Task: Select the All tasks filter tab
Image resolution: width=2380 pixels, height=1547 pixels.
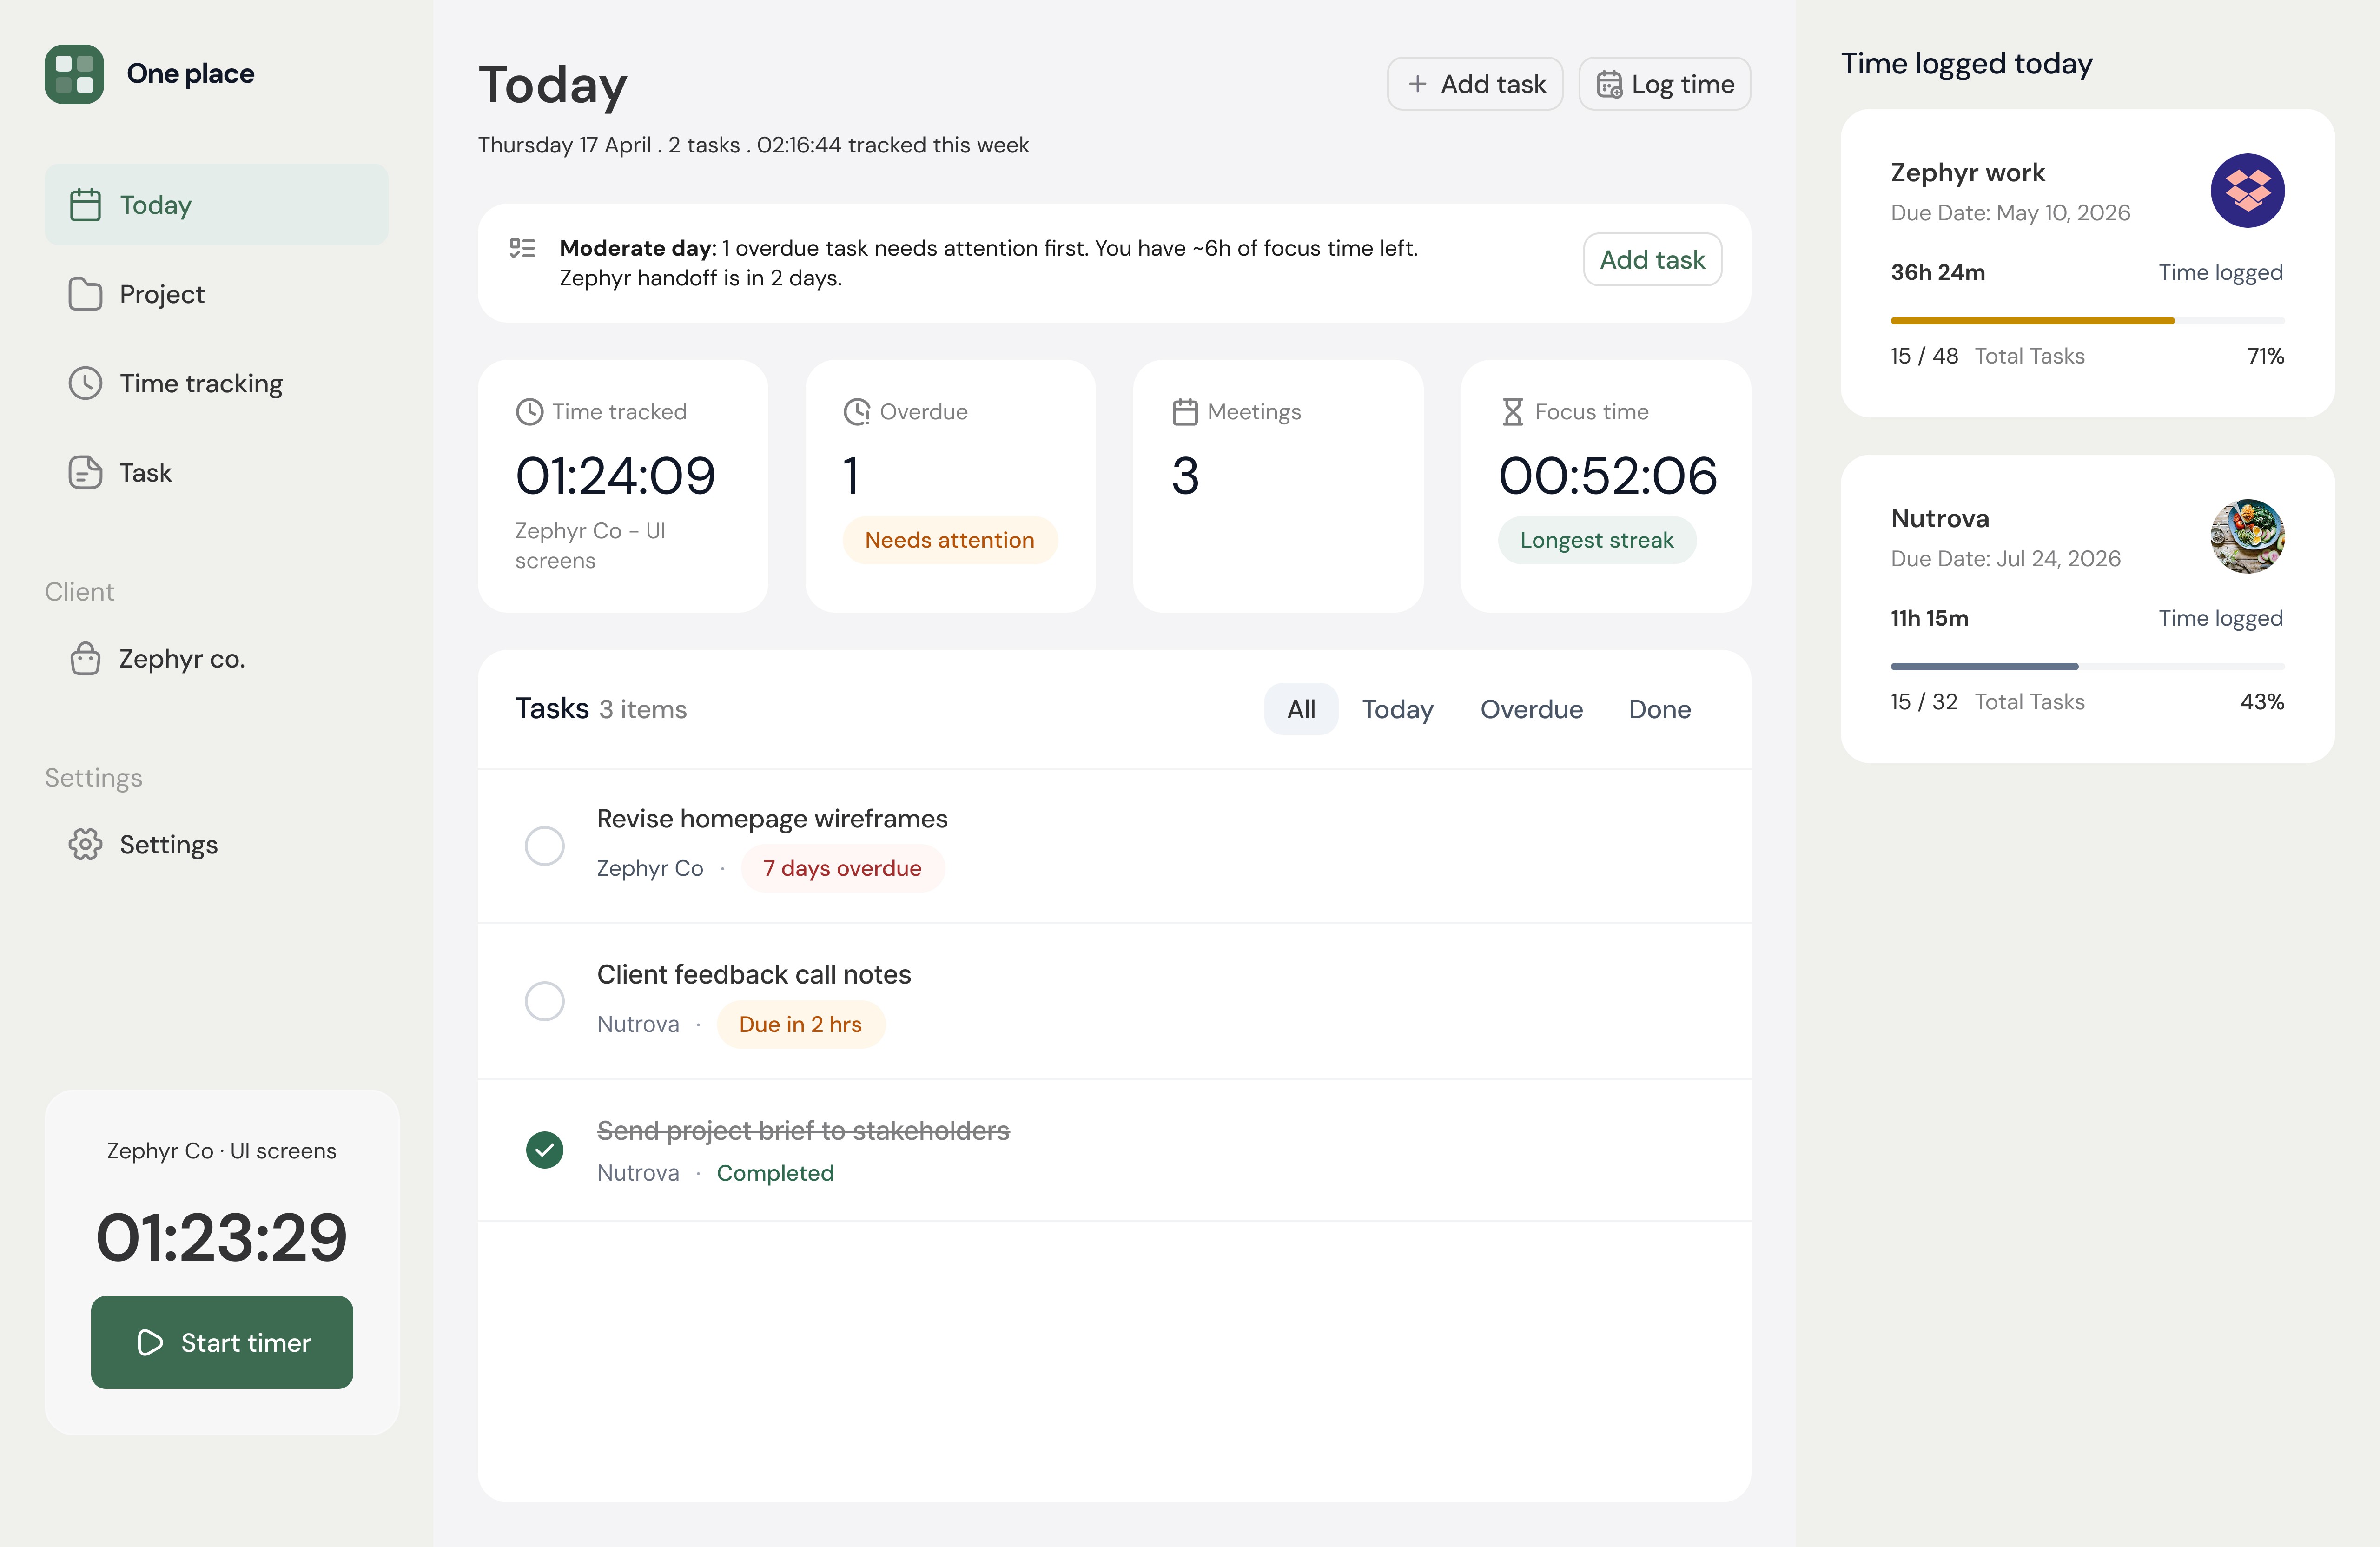Action: tap(1301, 709)
